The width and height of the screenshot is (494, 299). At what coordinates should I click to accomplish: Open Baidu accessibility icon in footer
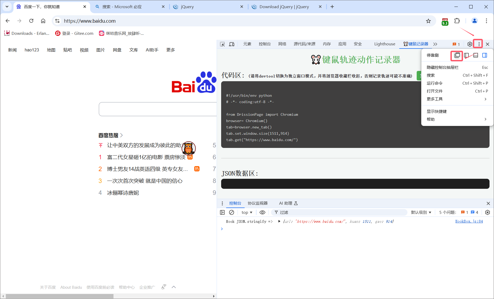[x=164, y=287]
